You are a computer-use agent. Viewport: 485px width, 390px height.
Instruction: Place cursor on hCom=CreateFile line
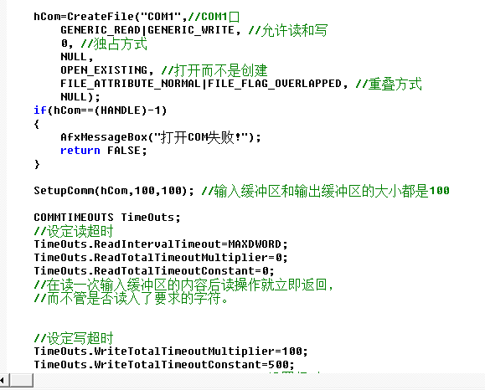coord(137,17)
